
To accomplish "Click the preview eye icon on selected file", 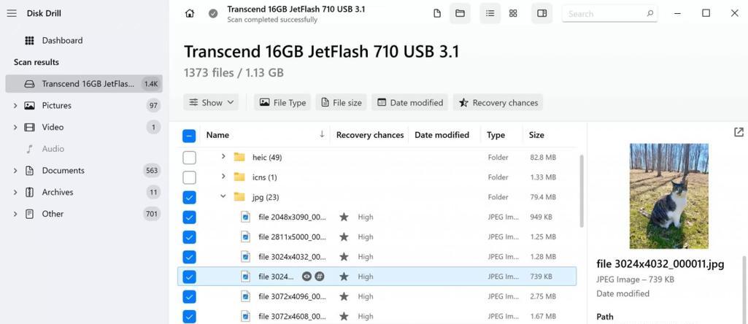I will pos(306,277).
